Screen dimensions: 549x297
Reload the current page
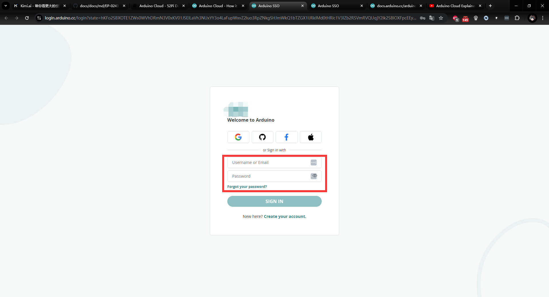[27, 18]
